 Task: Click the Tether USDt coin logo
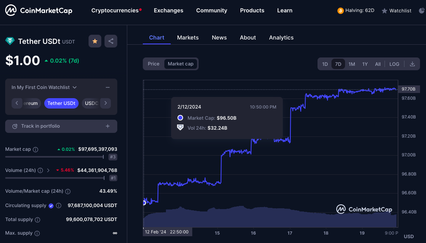tap(10, 41)
